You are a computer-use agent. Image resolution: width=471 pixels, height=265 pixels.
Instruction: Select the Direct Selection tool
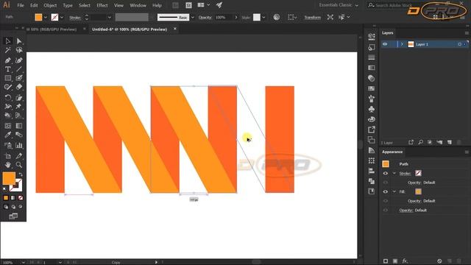point(19,41)
